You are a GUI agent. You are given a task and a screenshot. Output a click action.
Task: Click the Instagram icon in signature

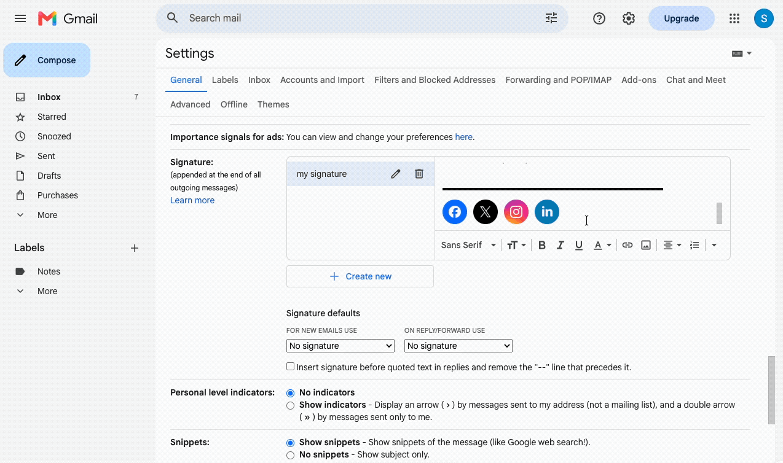(516, 212)
